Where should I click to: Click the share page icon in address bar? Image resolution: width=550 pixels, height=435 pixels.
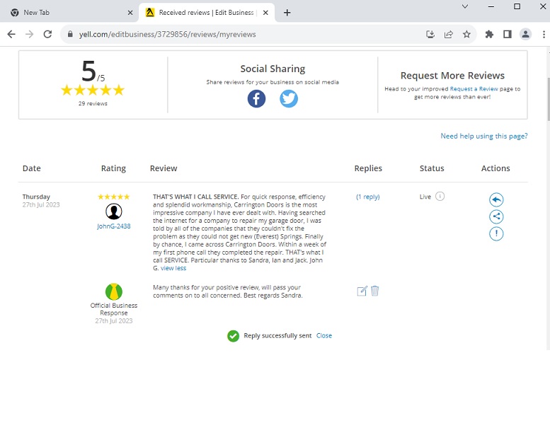pyautogui.click(x=448, y=34)
